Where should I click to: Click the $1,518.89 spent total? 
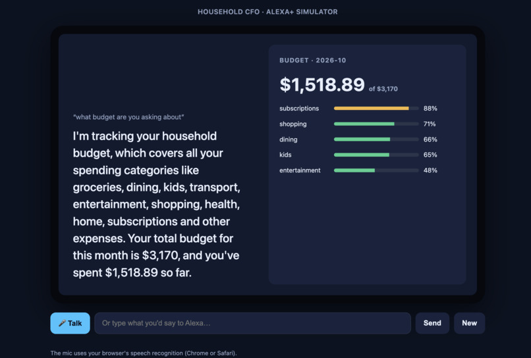coord(322,85)
